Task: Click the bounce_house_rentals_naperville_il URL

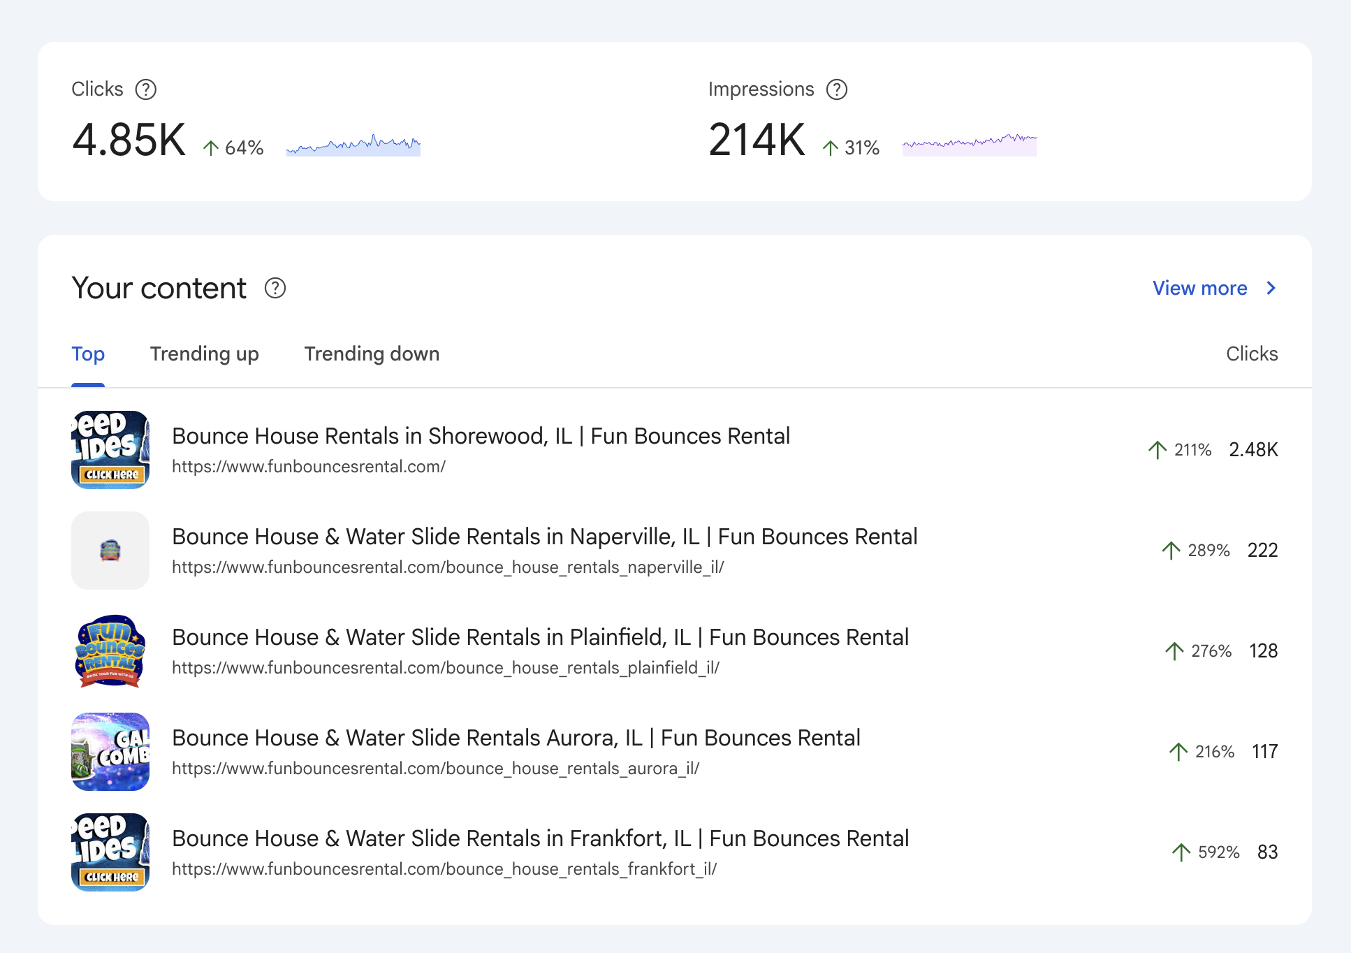Action: point(448,567)
